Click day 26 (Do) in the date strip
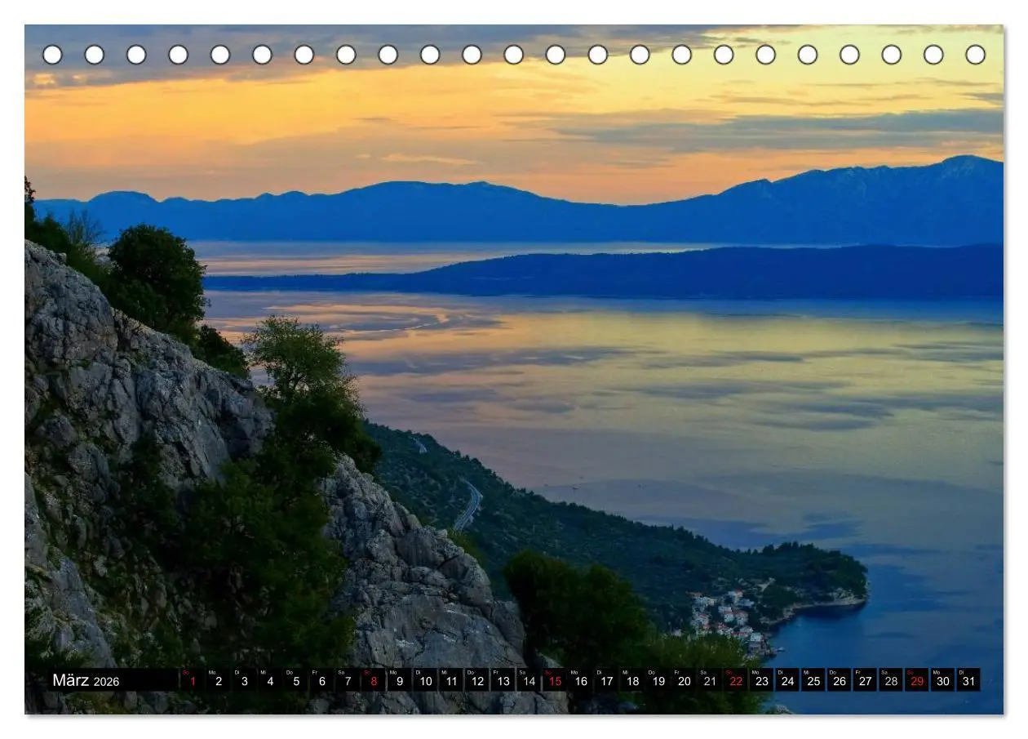 point(838,680)
